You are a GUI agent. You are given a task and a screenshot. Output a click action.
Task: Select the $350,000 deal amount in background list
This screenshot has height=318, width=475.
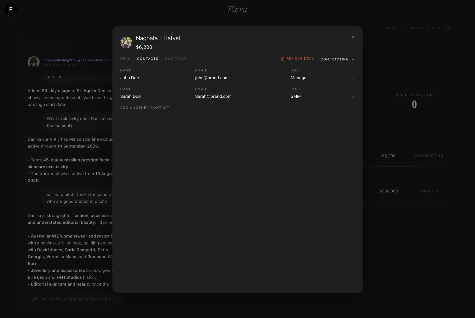[388, 191]
